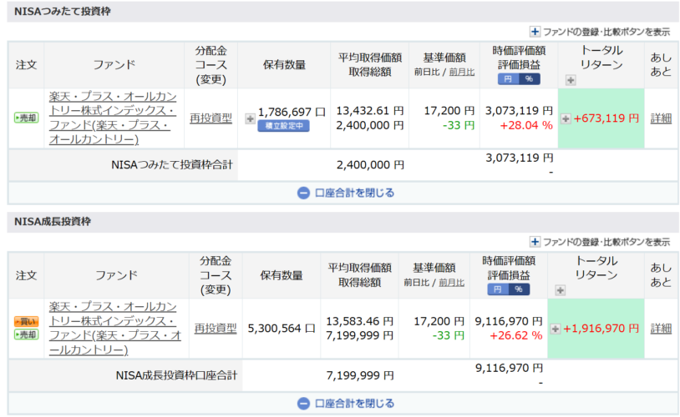Open the 楽天・プラス・オールカントリー fund link in 成長投資枠
This screenshot has height=417, width=680.
click(114, 328)
